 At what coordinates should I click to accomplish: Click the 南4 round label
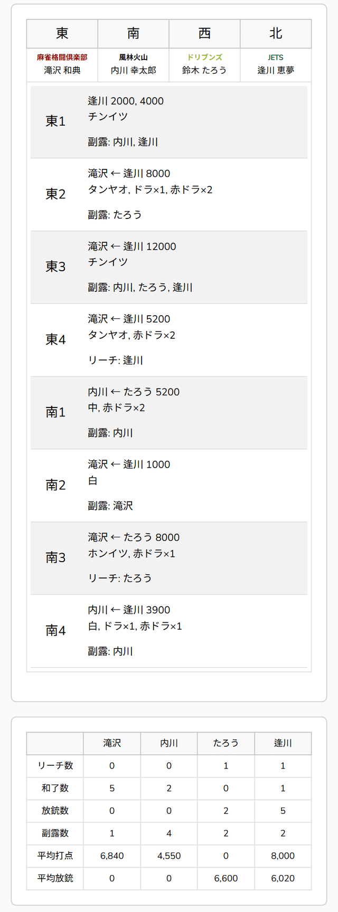pyautogui.click(x=55, y=631)
